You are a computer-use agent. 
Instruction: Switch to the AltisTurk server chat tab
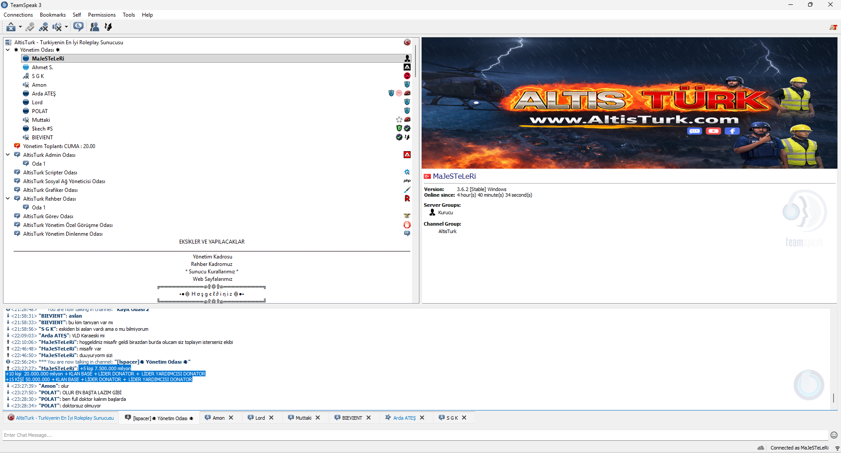click(x=61, y=418)
